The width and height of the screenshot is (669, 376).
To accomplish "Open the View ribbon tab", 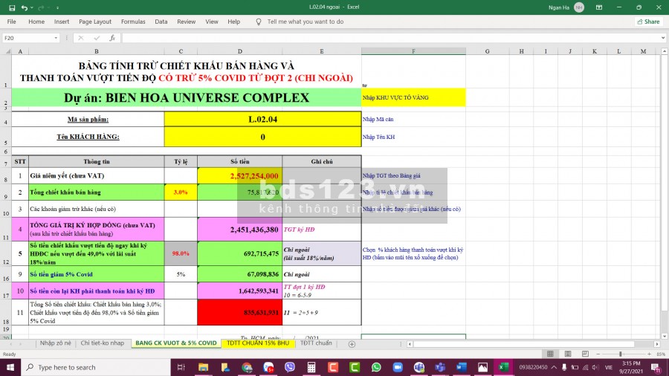I will 212,22.
